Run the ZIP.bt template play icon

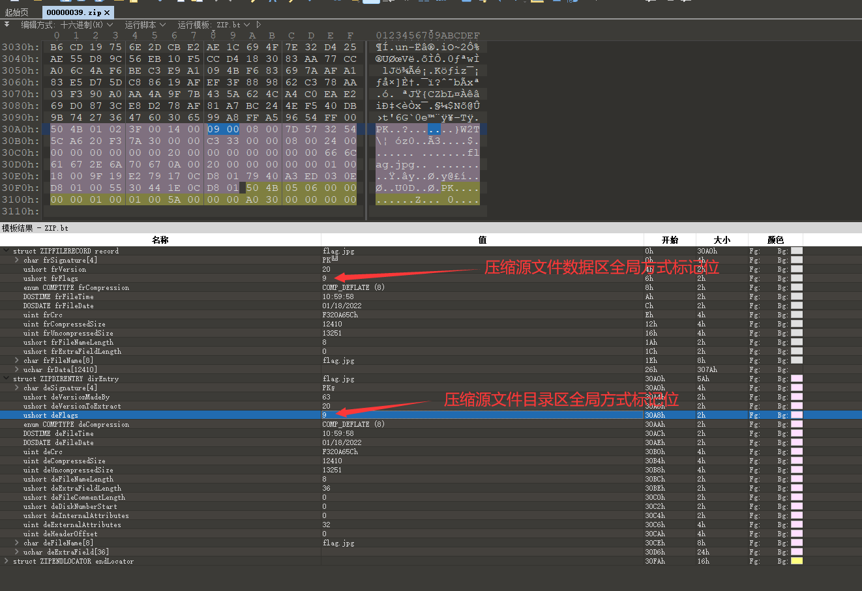[x=259, y=25]
